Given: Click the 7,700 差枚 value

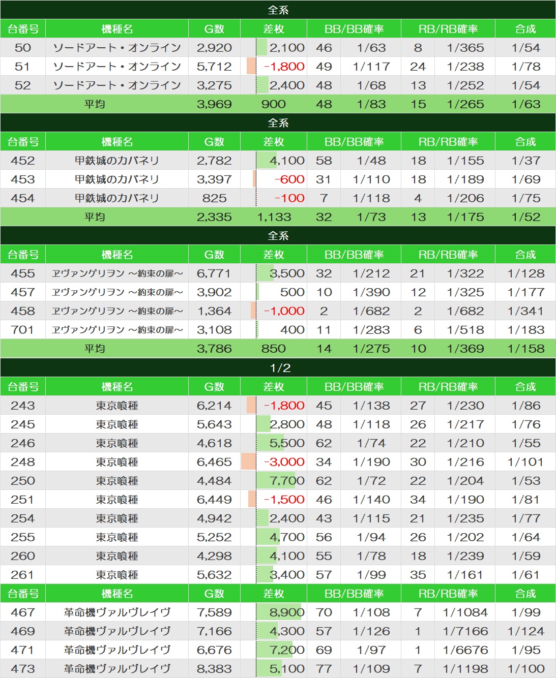Looking at the screenshot, I should (x=287, y=481).
